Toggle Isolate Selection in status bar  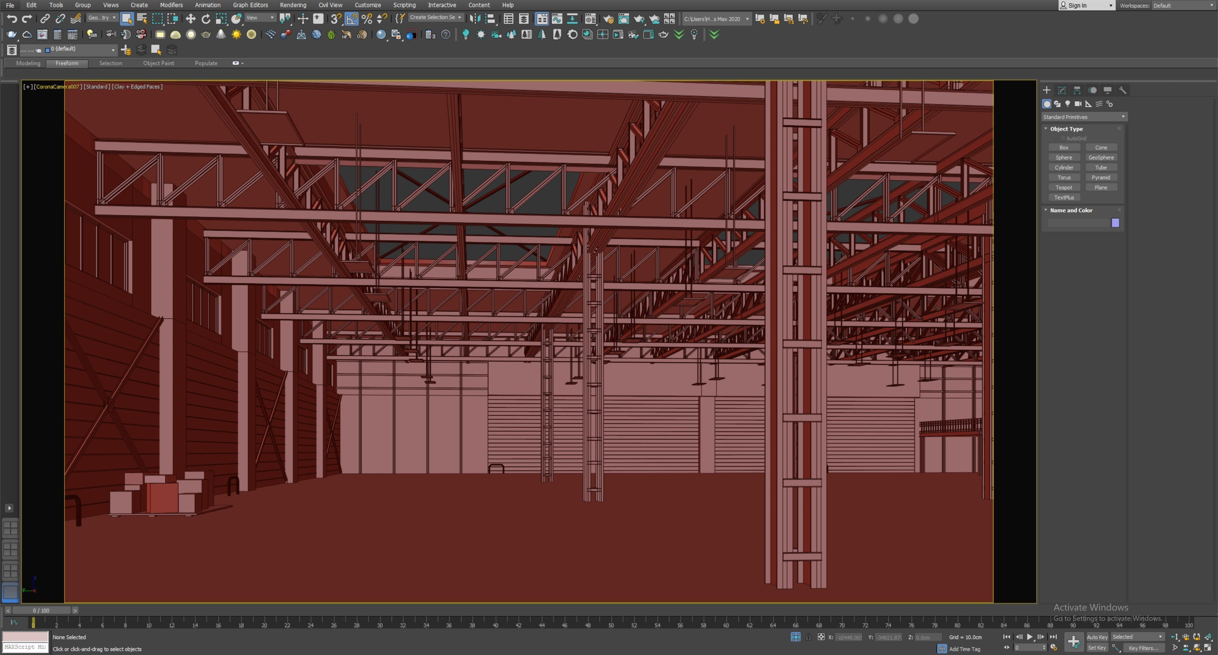(796, 637)
